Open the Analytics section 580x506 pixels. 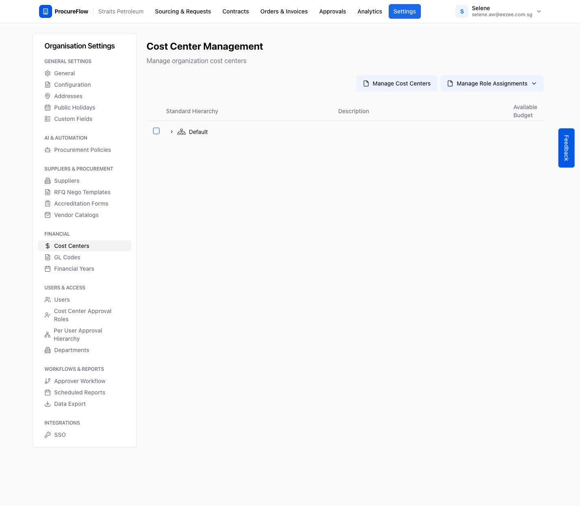click(x=370, y=11)
